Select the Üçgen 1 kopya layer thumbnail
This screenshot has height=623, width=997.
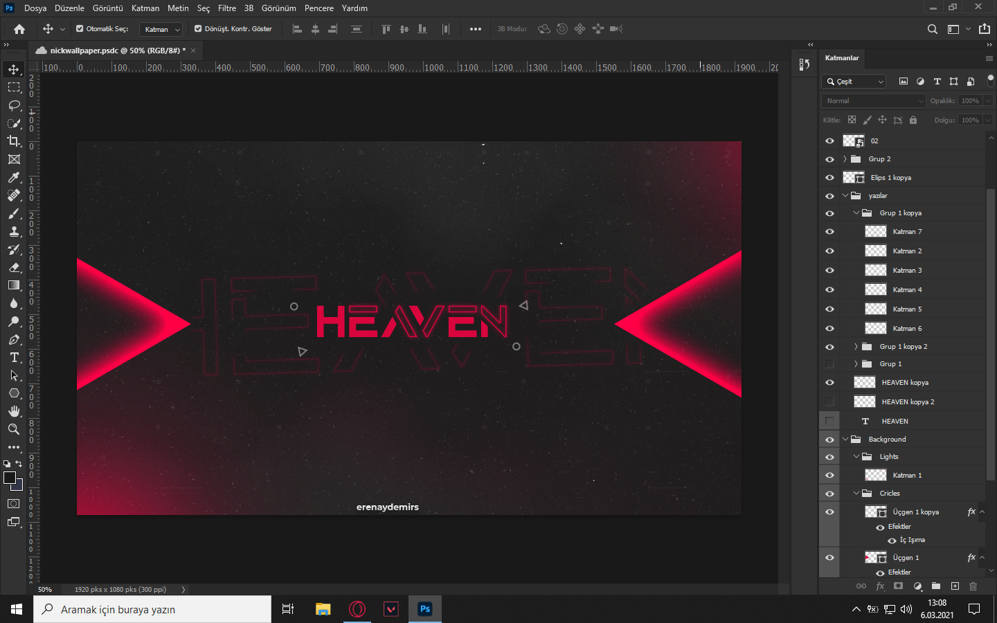coord(876,512)
